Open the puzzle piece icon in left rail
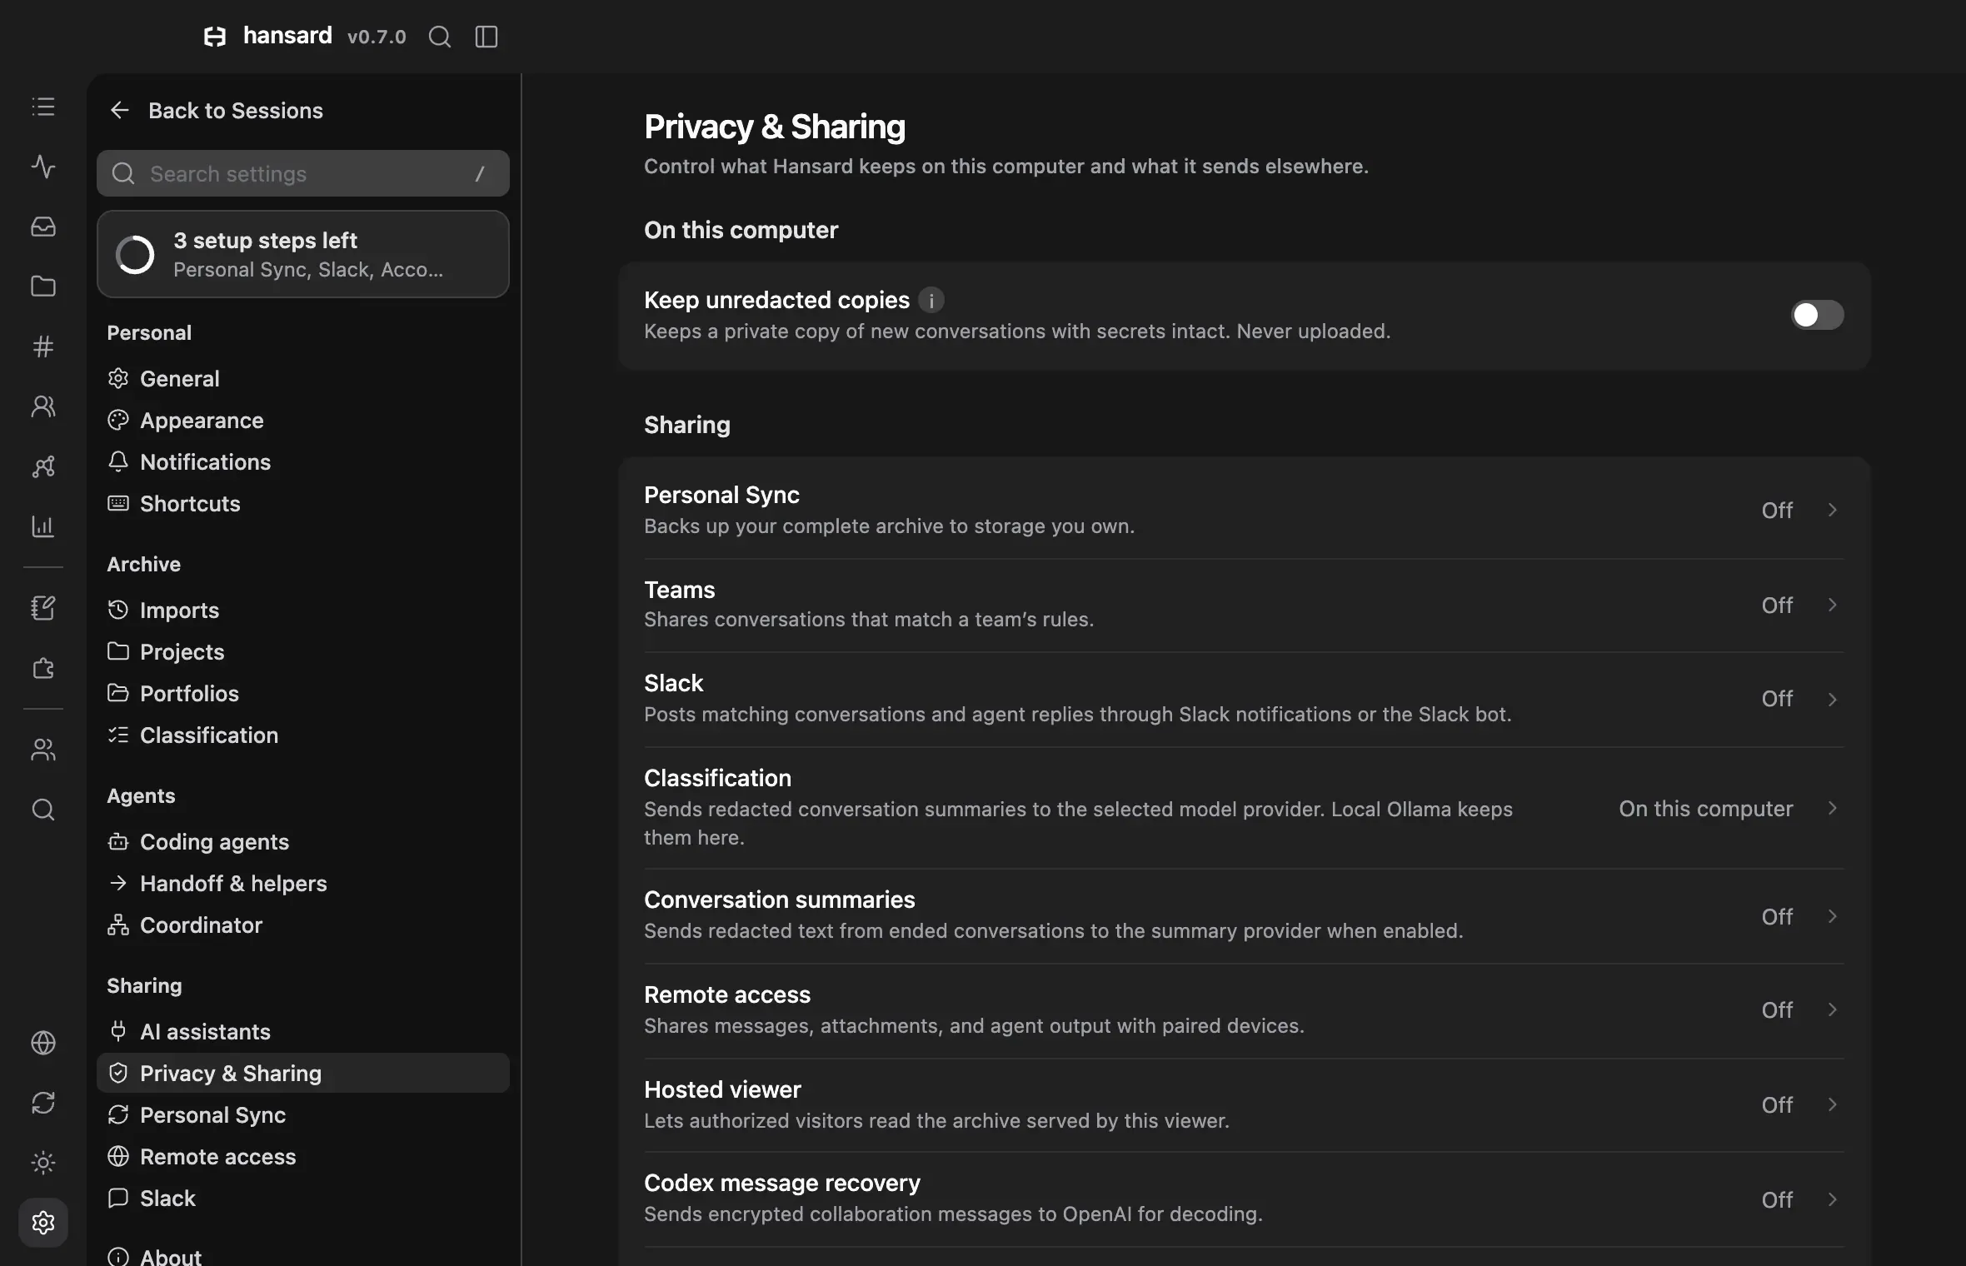Viewport: 1966px width, 1266px height. 43,668
